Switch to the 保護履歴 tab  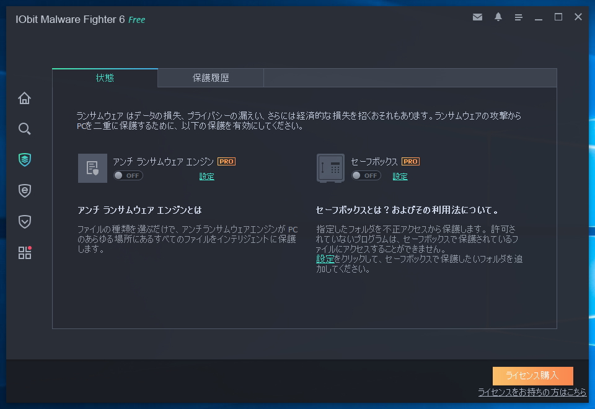point(210,77)
